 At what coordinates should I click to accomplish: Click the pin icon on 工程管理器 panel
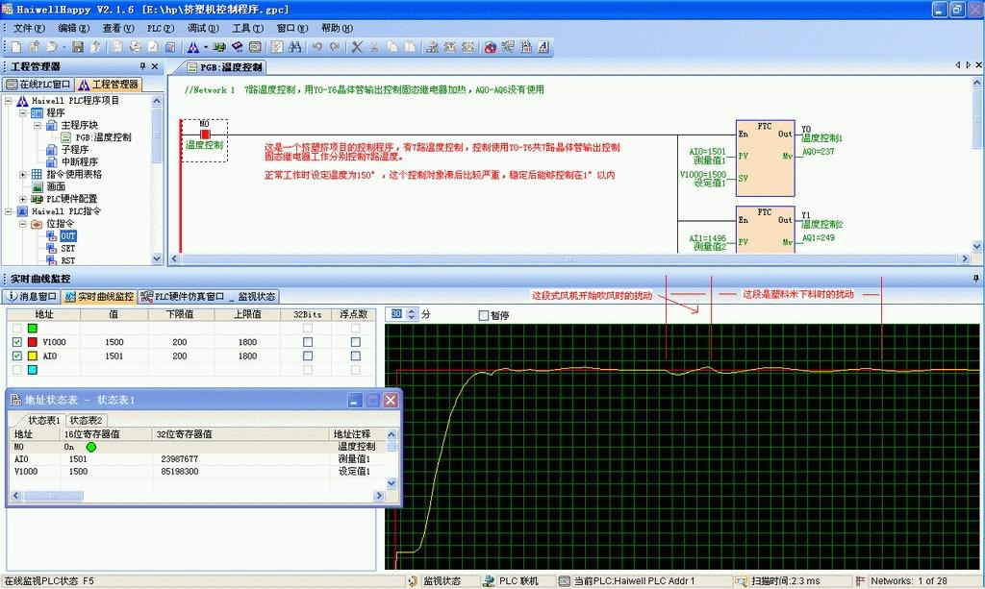tap(142, 66)
